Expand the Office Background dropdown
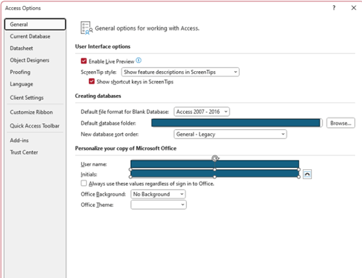 (158, 194)
